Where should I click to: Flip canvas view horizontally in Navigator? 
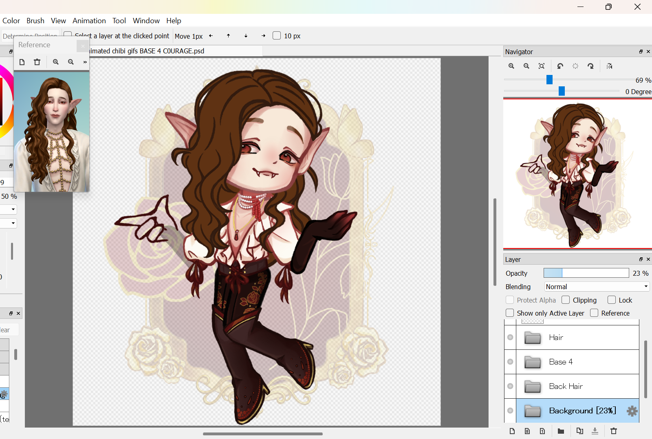click(609, 66)
